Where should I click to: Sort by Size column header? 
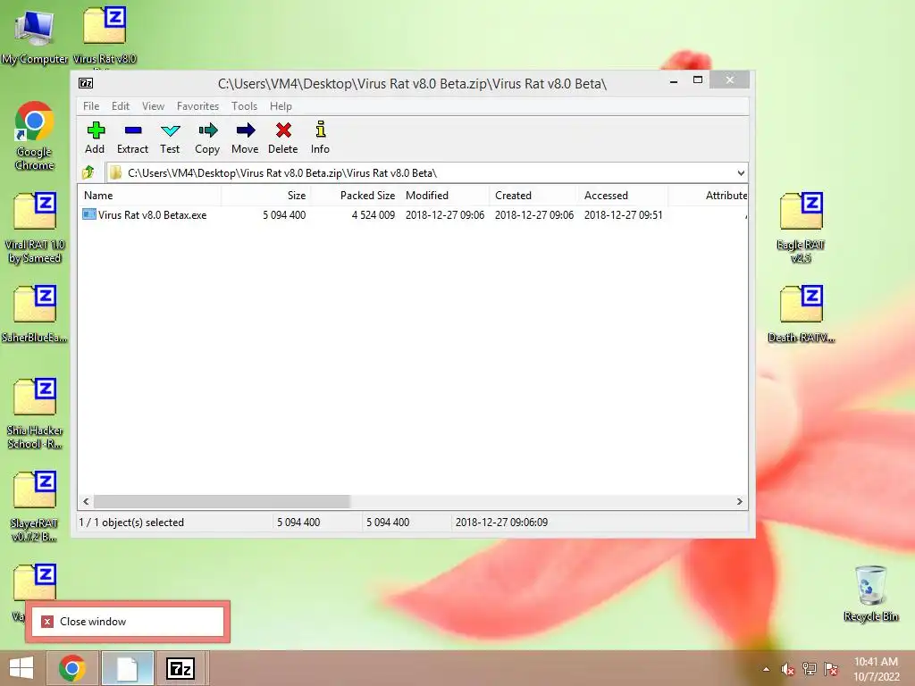point(265,196)
